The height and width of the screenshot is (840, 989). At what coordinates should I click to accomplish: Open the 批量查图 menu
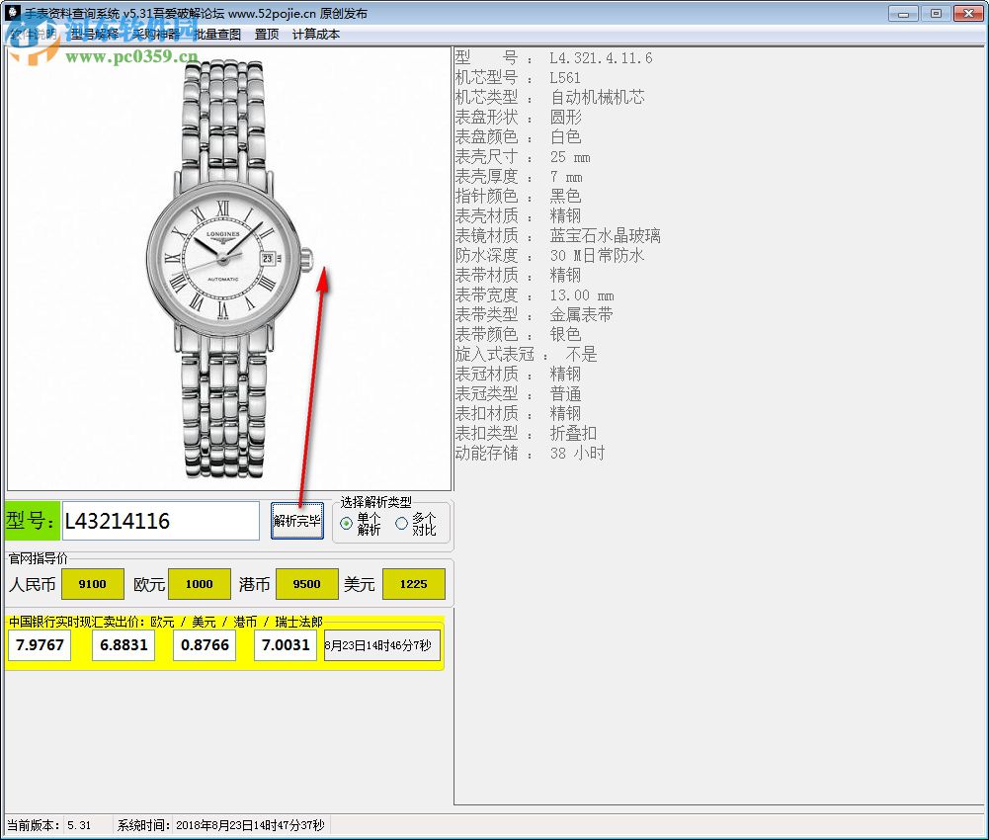pyautogui.click(x=217, y=34)
